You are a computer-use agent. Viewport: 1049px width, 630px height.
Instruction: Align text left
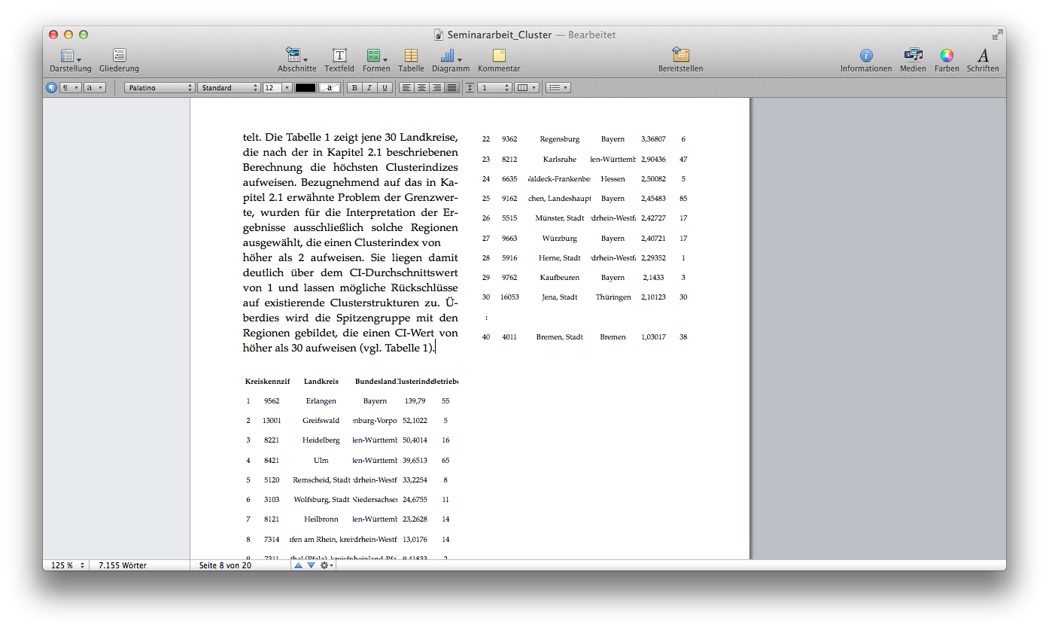[406, 87]
